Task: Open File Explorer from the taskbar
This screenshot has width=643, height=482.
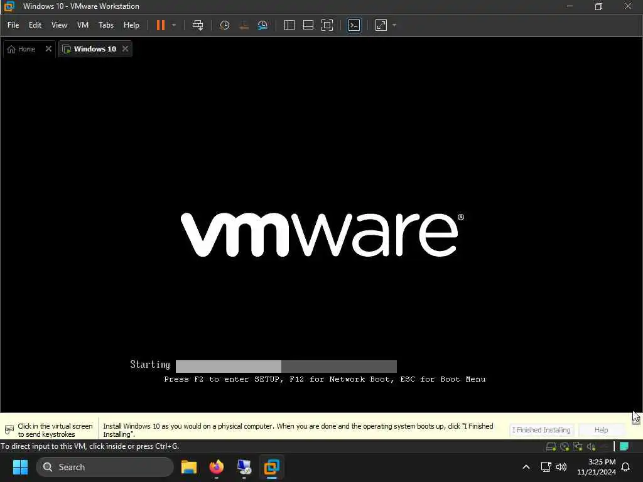Action: click(x=188, y=467)
